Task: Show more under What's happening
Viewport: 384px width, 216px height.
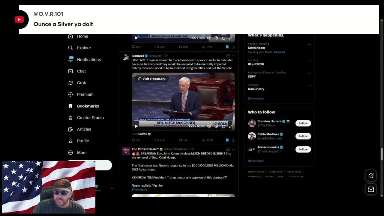Action: click(x=256, y=98)
